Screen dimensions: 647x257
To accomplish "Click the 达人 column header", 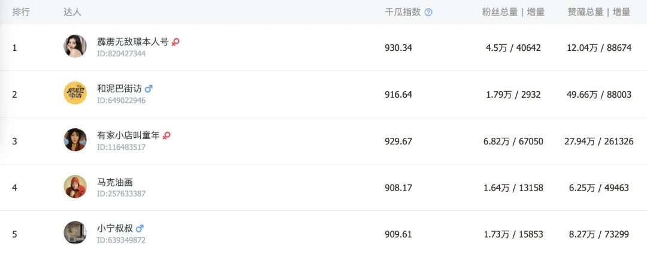I will tap(72, 12).
